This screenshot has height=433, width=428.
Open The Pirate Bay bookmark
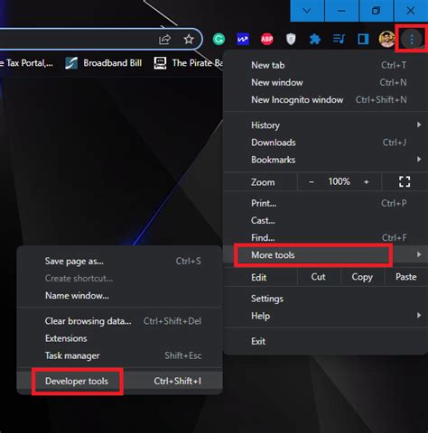pyautogui.click(x=189, y=63)
